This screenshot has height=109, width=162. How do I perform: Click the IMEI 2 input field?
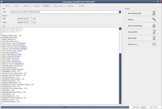[24, 22]
